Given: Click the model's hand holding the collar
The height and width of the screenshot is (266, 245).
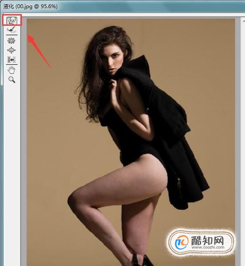Looking at the screenshot, I should (114, 84).
